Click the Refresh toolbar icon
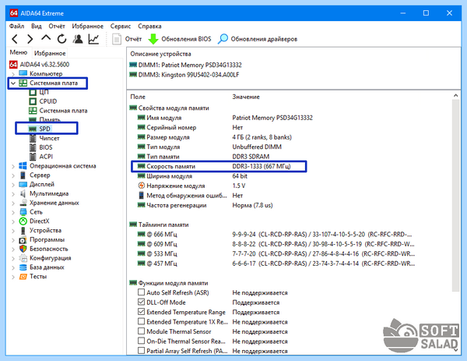467x361 pixels. tap(61, 39)
